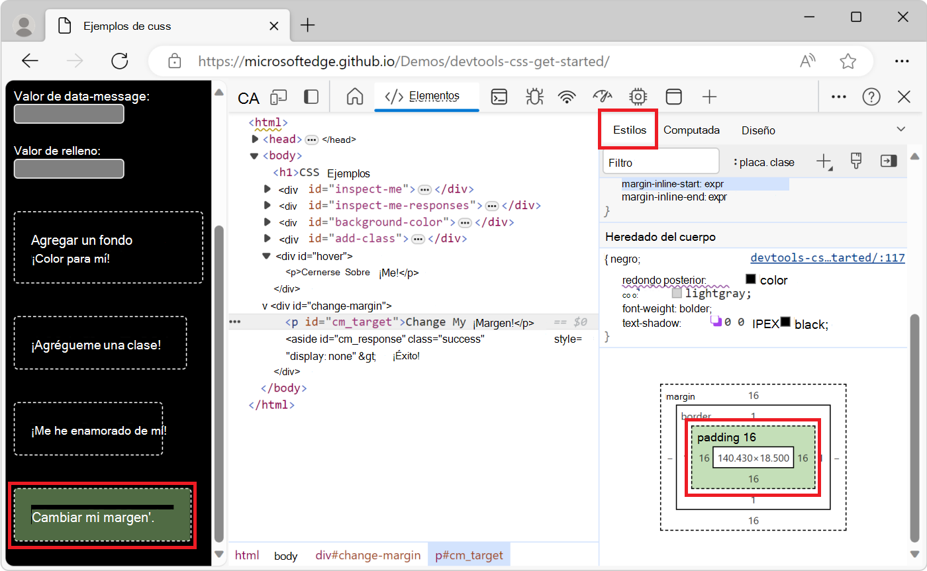Open the devtools-cs…tarted/:117 source link
Screen dimensions: 927x571
(x=827, y=258)
